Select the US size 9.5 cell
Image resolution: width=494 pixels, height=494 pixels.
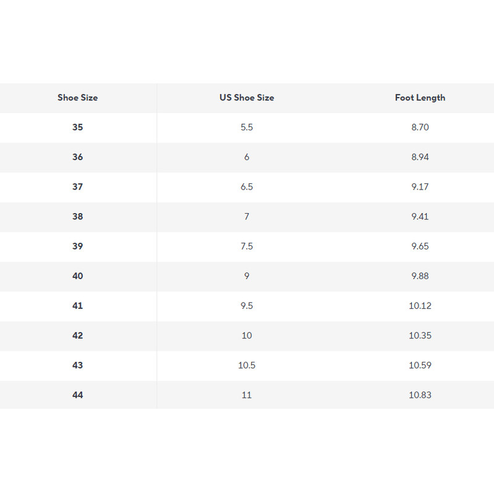coord(246,306)
